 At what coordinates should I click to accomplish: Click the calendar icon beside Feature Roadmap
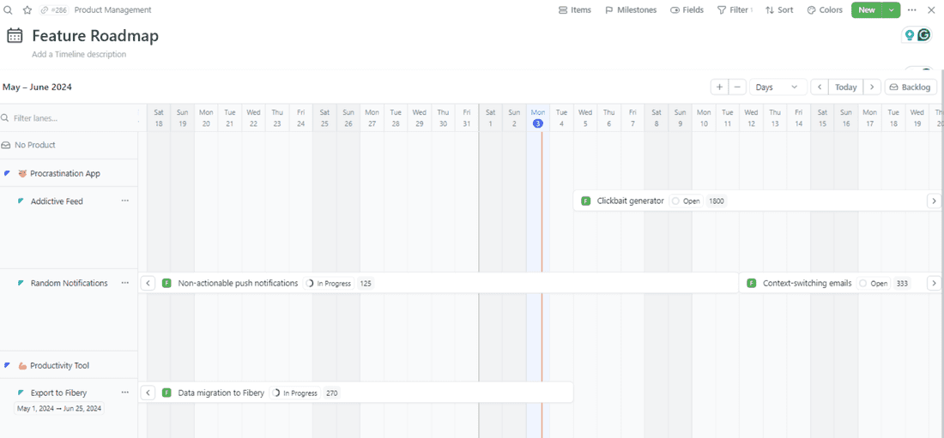pos(15,36)
